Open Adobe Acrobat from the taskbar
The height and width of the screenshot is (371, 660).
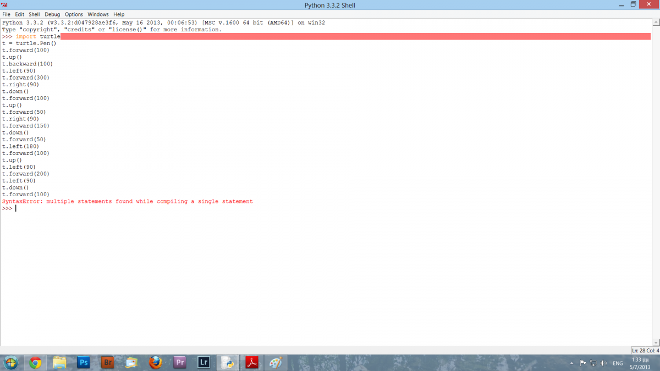click(x=252, y=363)
